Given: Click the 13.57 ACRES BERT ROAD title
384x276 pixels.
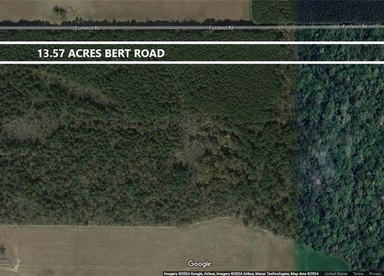Looking at the screenshot, I should (x=101, y=53).
